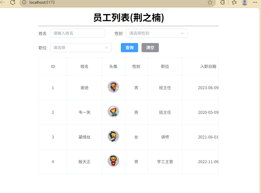Image resolution: width=261 pixels, height=193 pixels.
Task: Click the browser back arrow
Action: [3, 3]
